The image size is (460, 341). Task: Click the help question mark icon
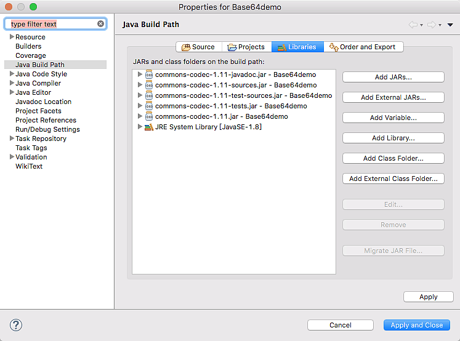16,325
